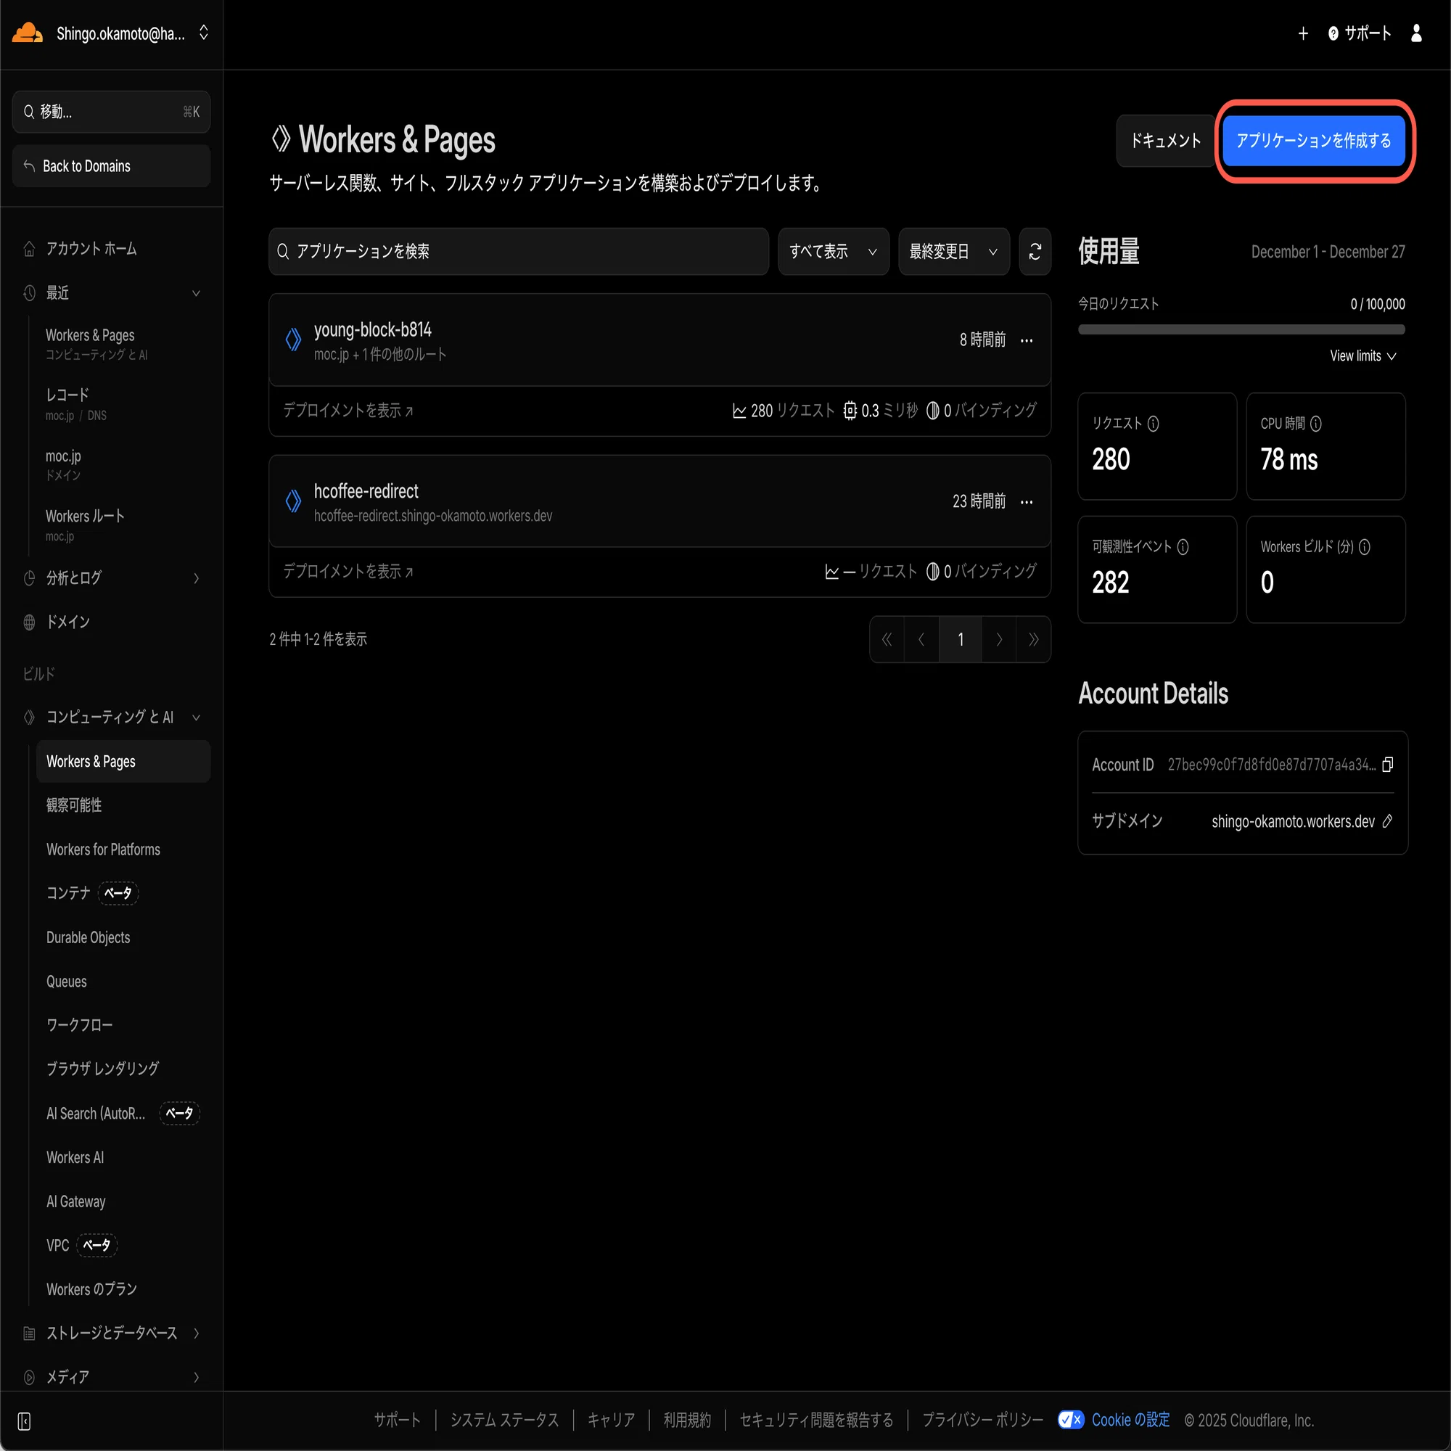The image size is (1451, 1451).
Task: Open more menu for hcoffee-redirect
Action: (1026, 503)
